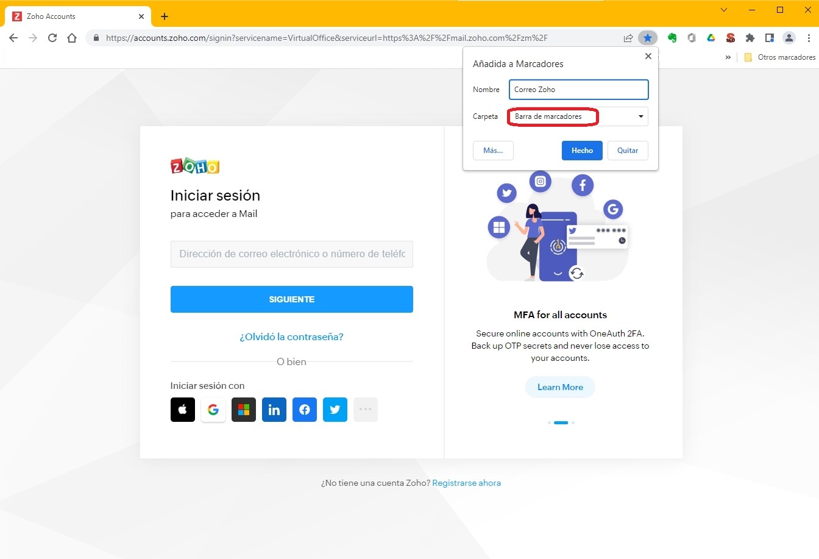Click the Zoho logo
Image resolution: width=819 pixels, height=559 pixels.
(195, 166)
